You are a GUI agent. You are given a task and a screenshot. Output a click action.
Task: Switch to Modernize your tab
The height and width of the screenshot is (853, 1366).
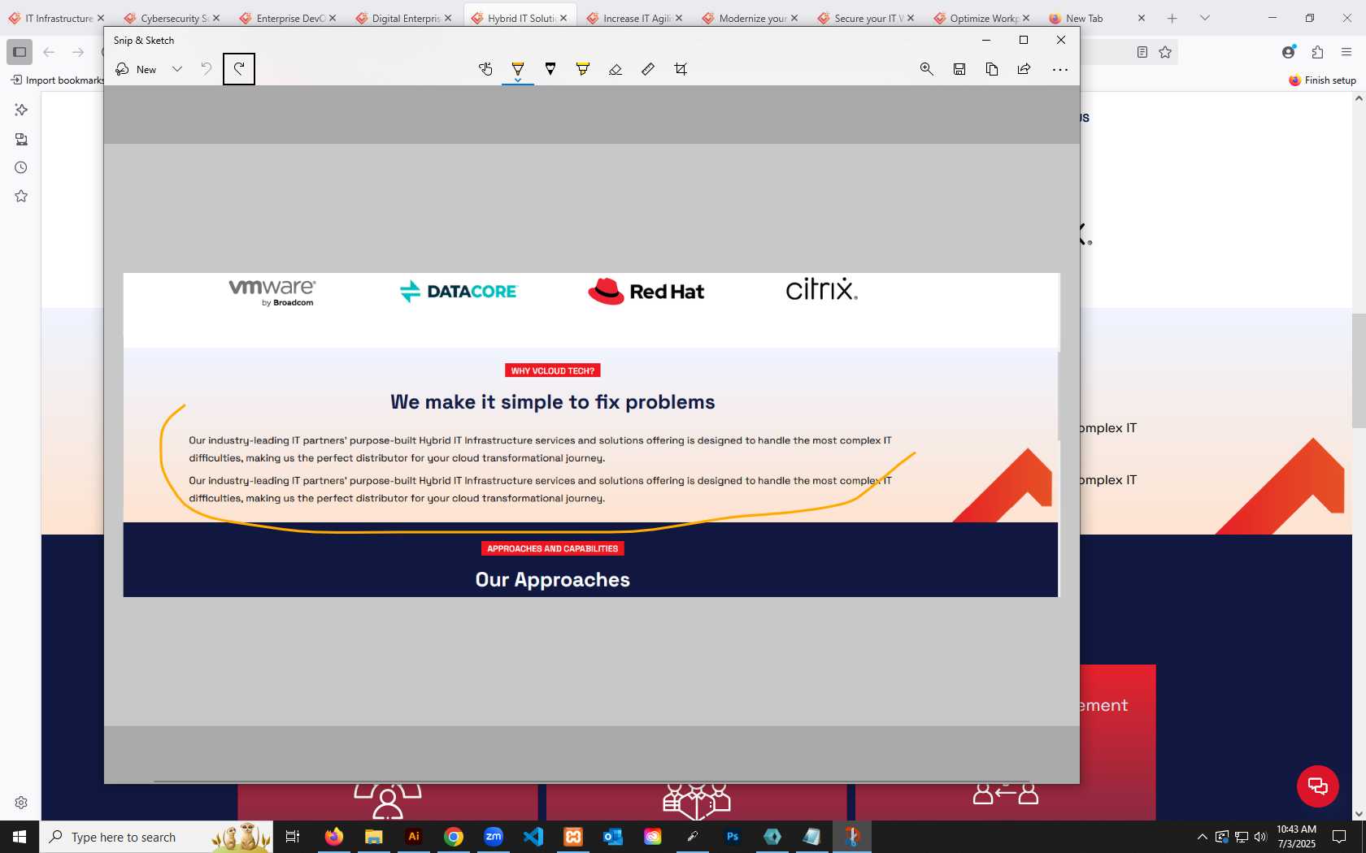[750, 18]
